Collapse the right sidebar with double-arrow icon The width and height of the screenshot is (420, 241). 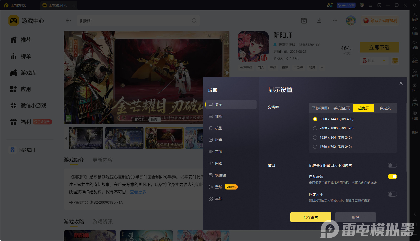coord(415,5)
